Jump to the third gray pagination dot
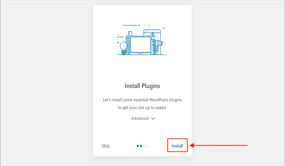Viewport: 285px width, 166px height. [x=144, y=146]
